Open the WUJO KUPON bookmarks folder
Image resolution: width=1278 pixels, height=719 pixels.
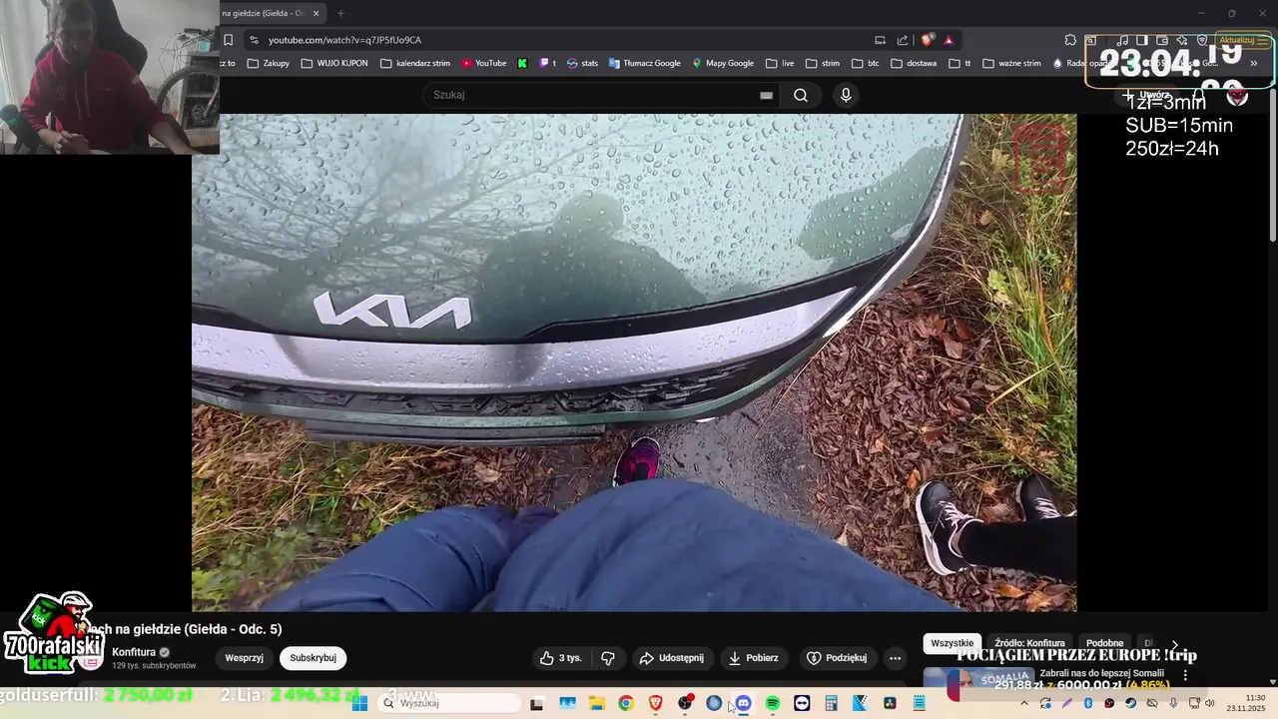point(334,63)
